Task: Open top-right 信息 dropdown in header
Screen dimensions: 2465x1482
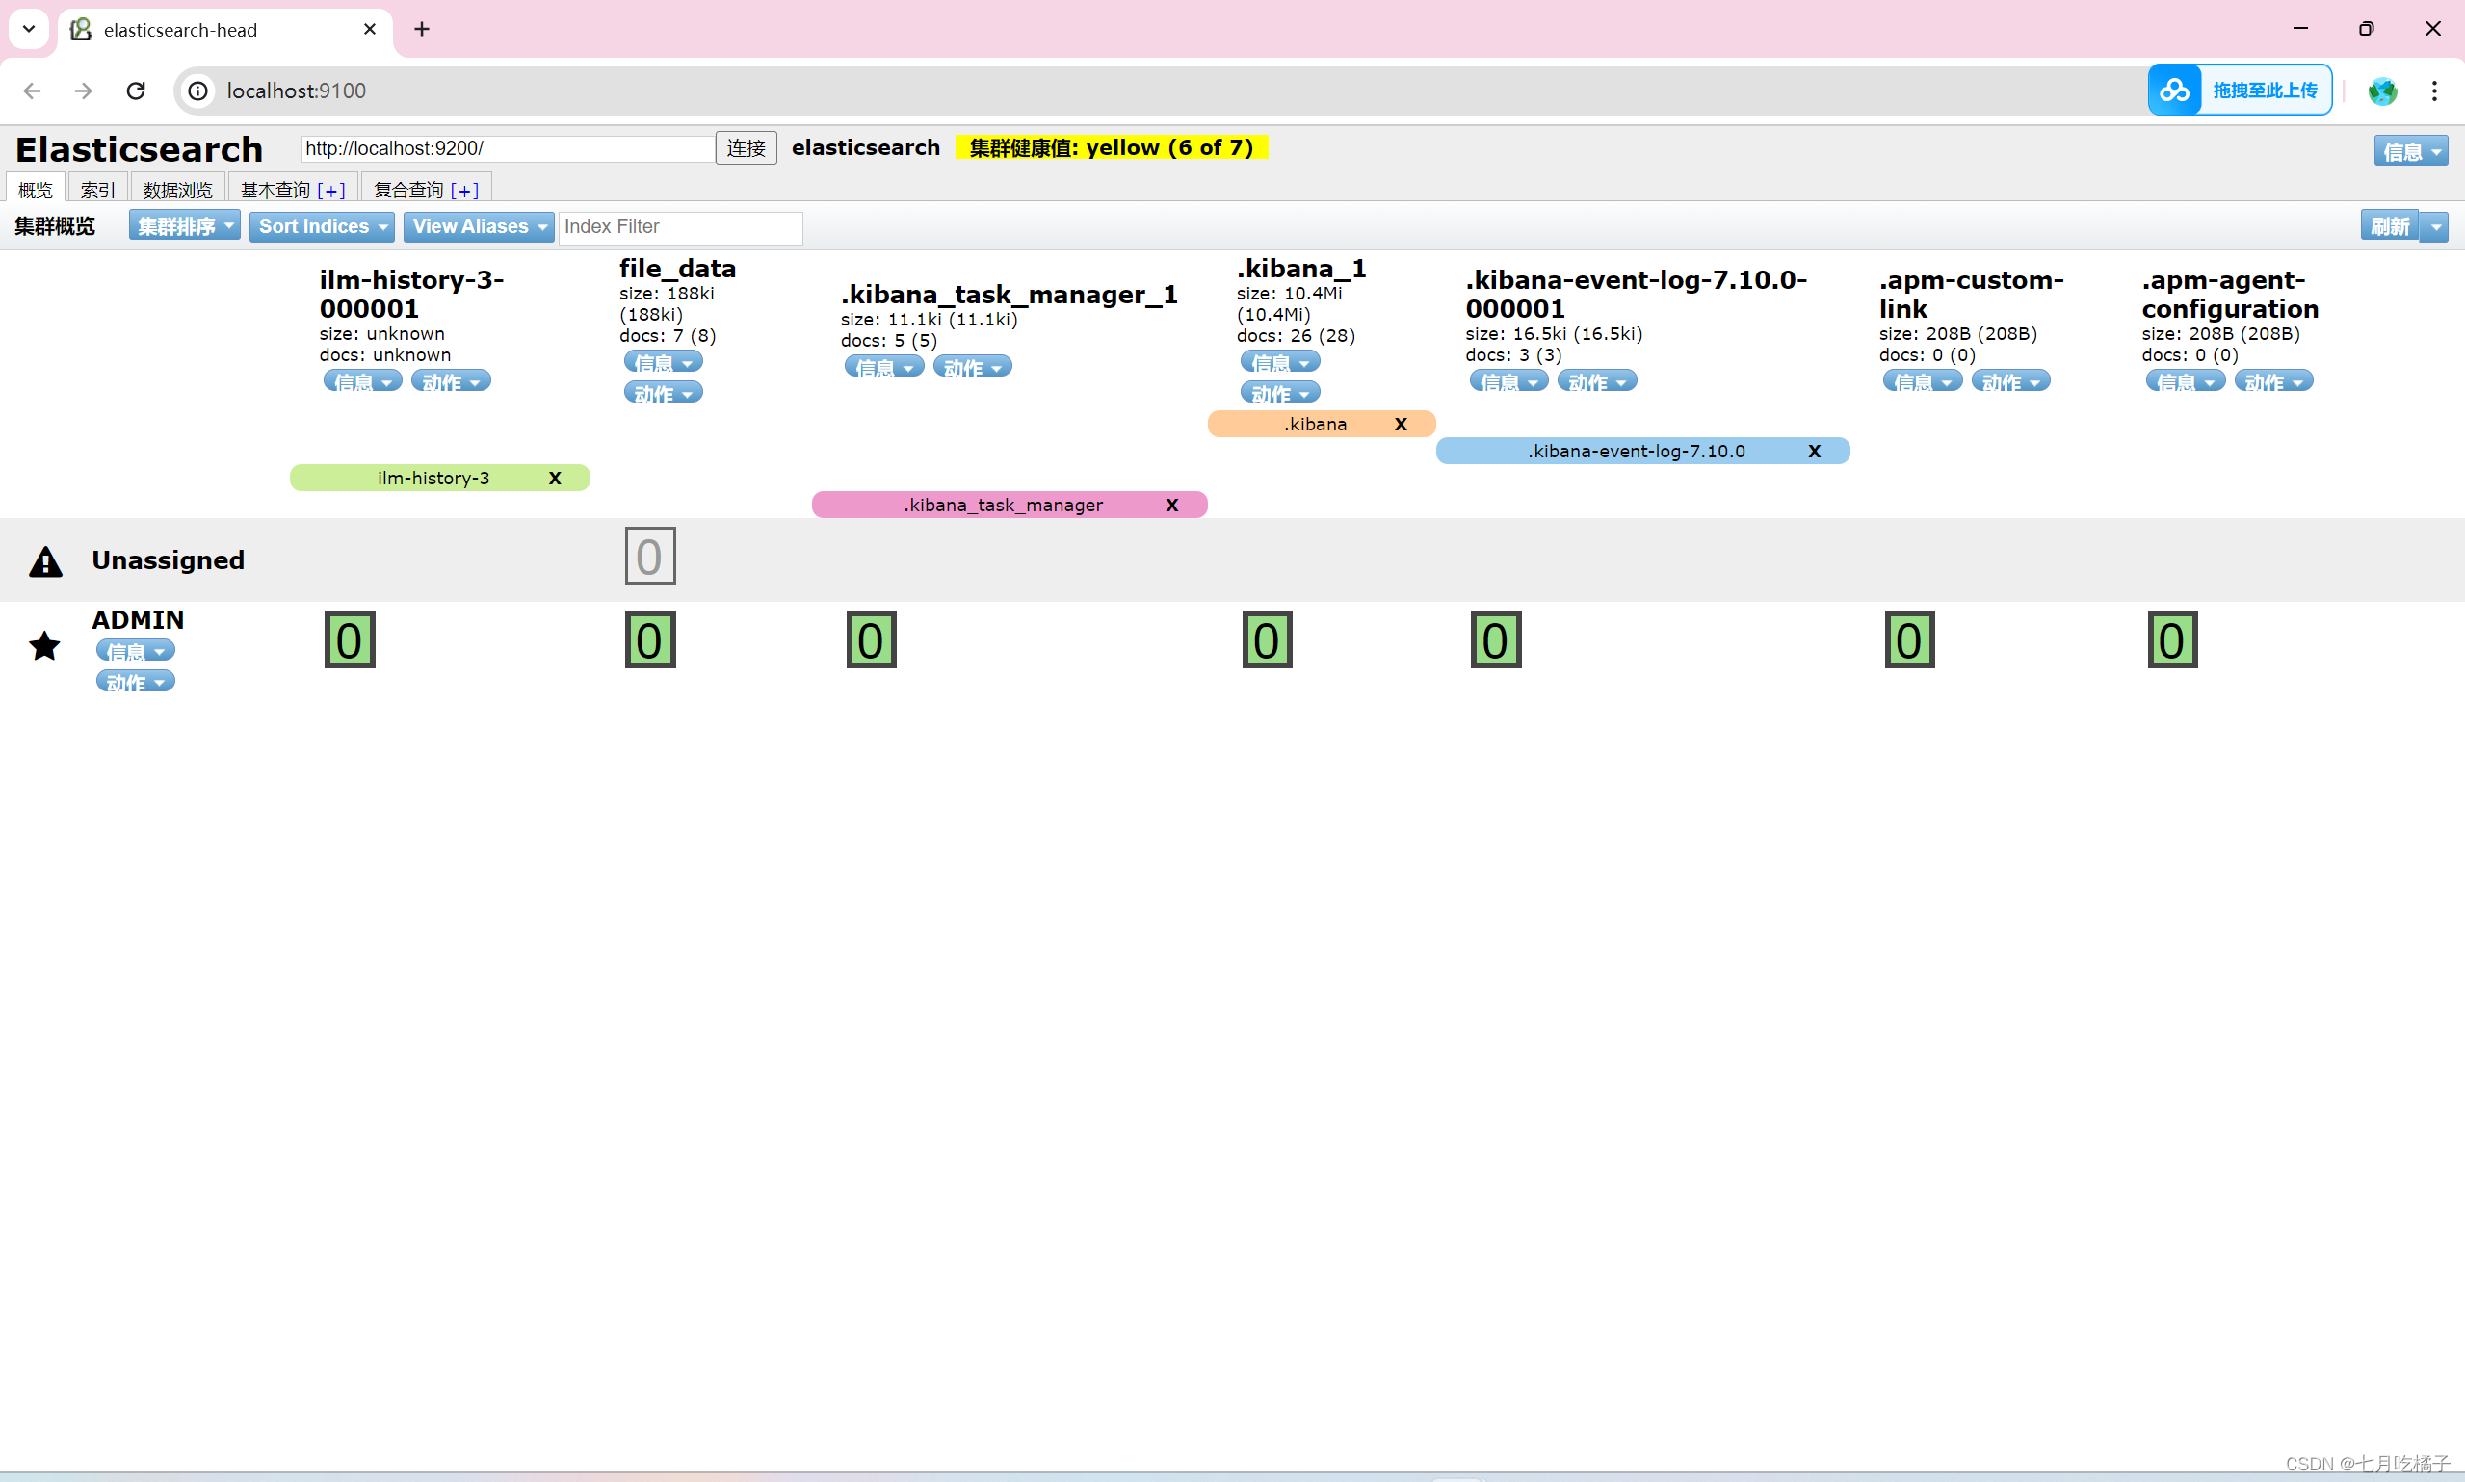Action: tap(2410, 151)
